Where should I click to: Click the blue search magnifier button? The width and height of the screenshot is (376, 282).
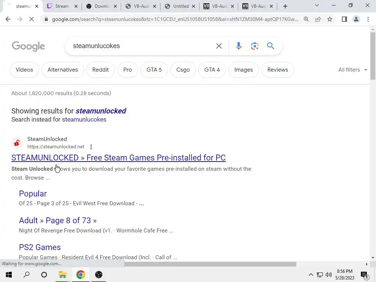(x=271, y=46)
